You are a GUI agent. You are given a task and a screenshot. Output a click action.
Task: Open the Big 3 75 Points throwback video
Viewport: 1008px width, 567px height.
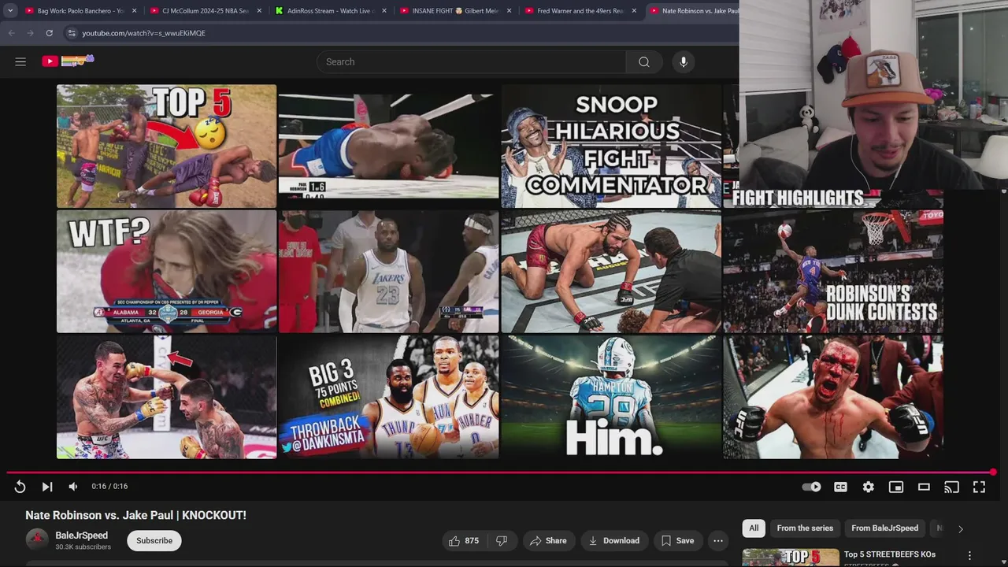pyautogui.click(x=388, y=397)
